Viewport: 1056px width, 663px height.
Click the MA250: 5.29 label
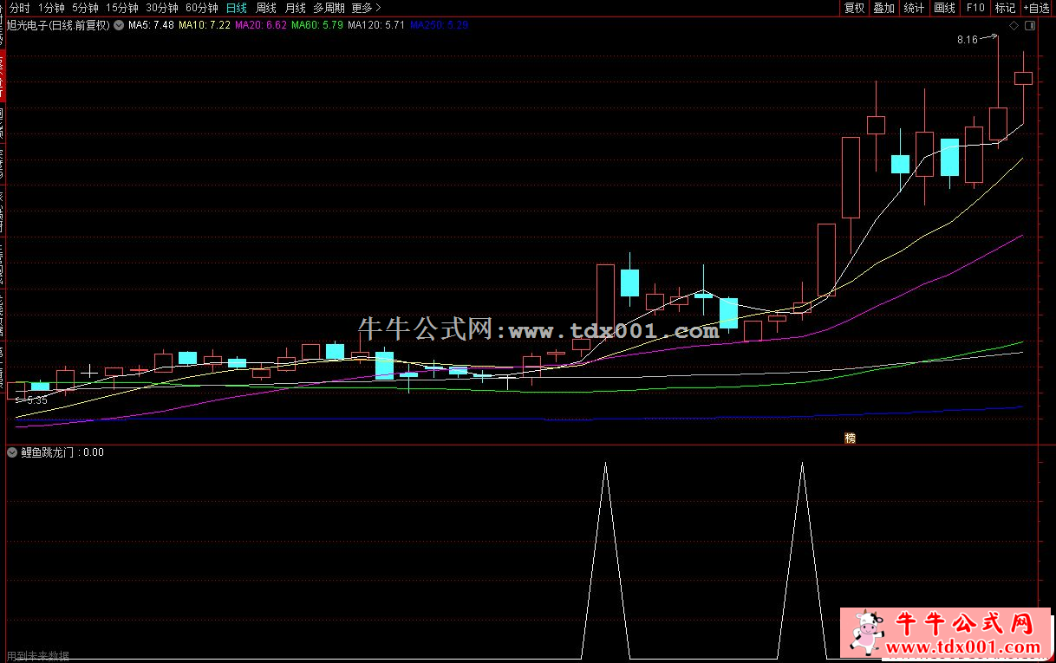(439, 25)
